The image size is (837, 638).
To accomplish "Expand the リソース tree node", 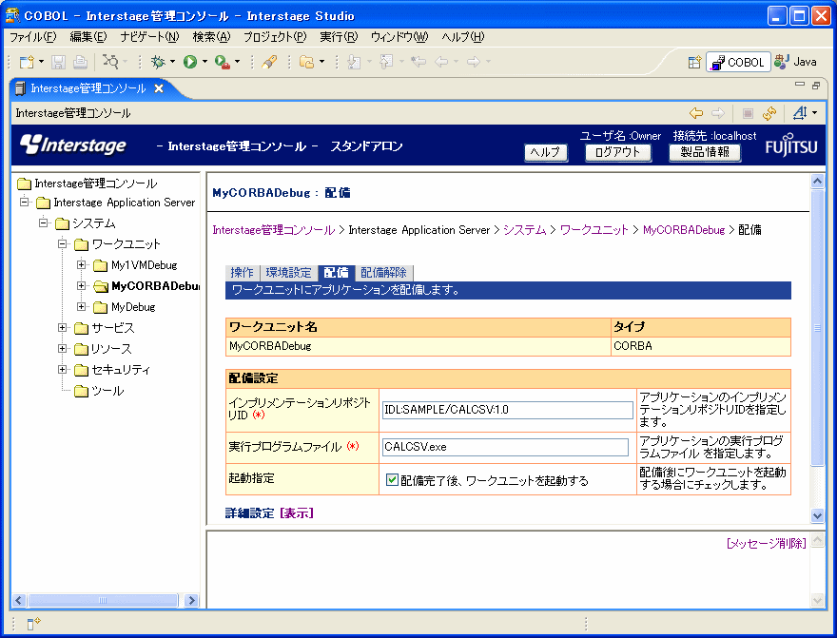I will (63, 349).
